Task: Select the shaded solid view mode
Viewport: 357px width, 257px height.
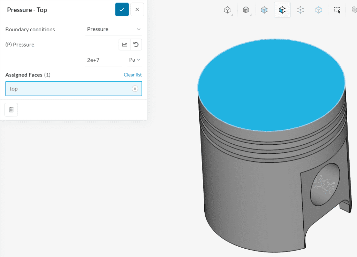Action: pos(246,10)
